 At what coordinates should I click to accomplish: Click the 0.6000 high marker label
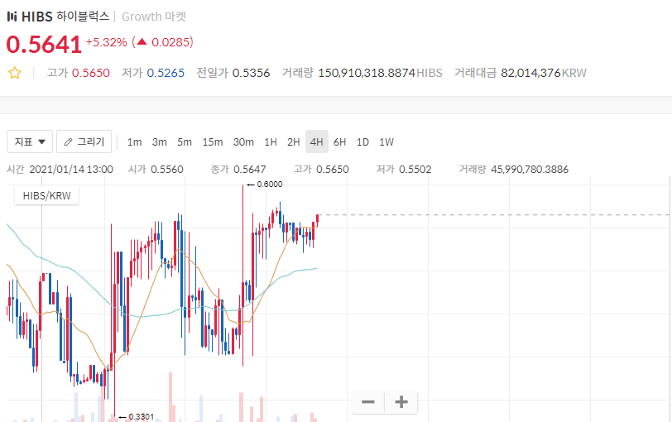(270, 185)
